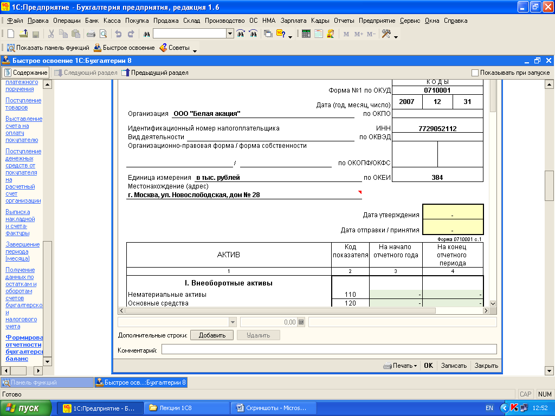The height and width of the screenshot is (416, 555).
Task: Click the form horizontal scrollbar right arrow
Action: [486, 310]
